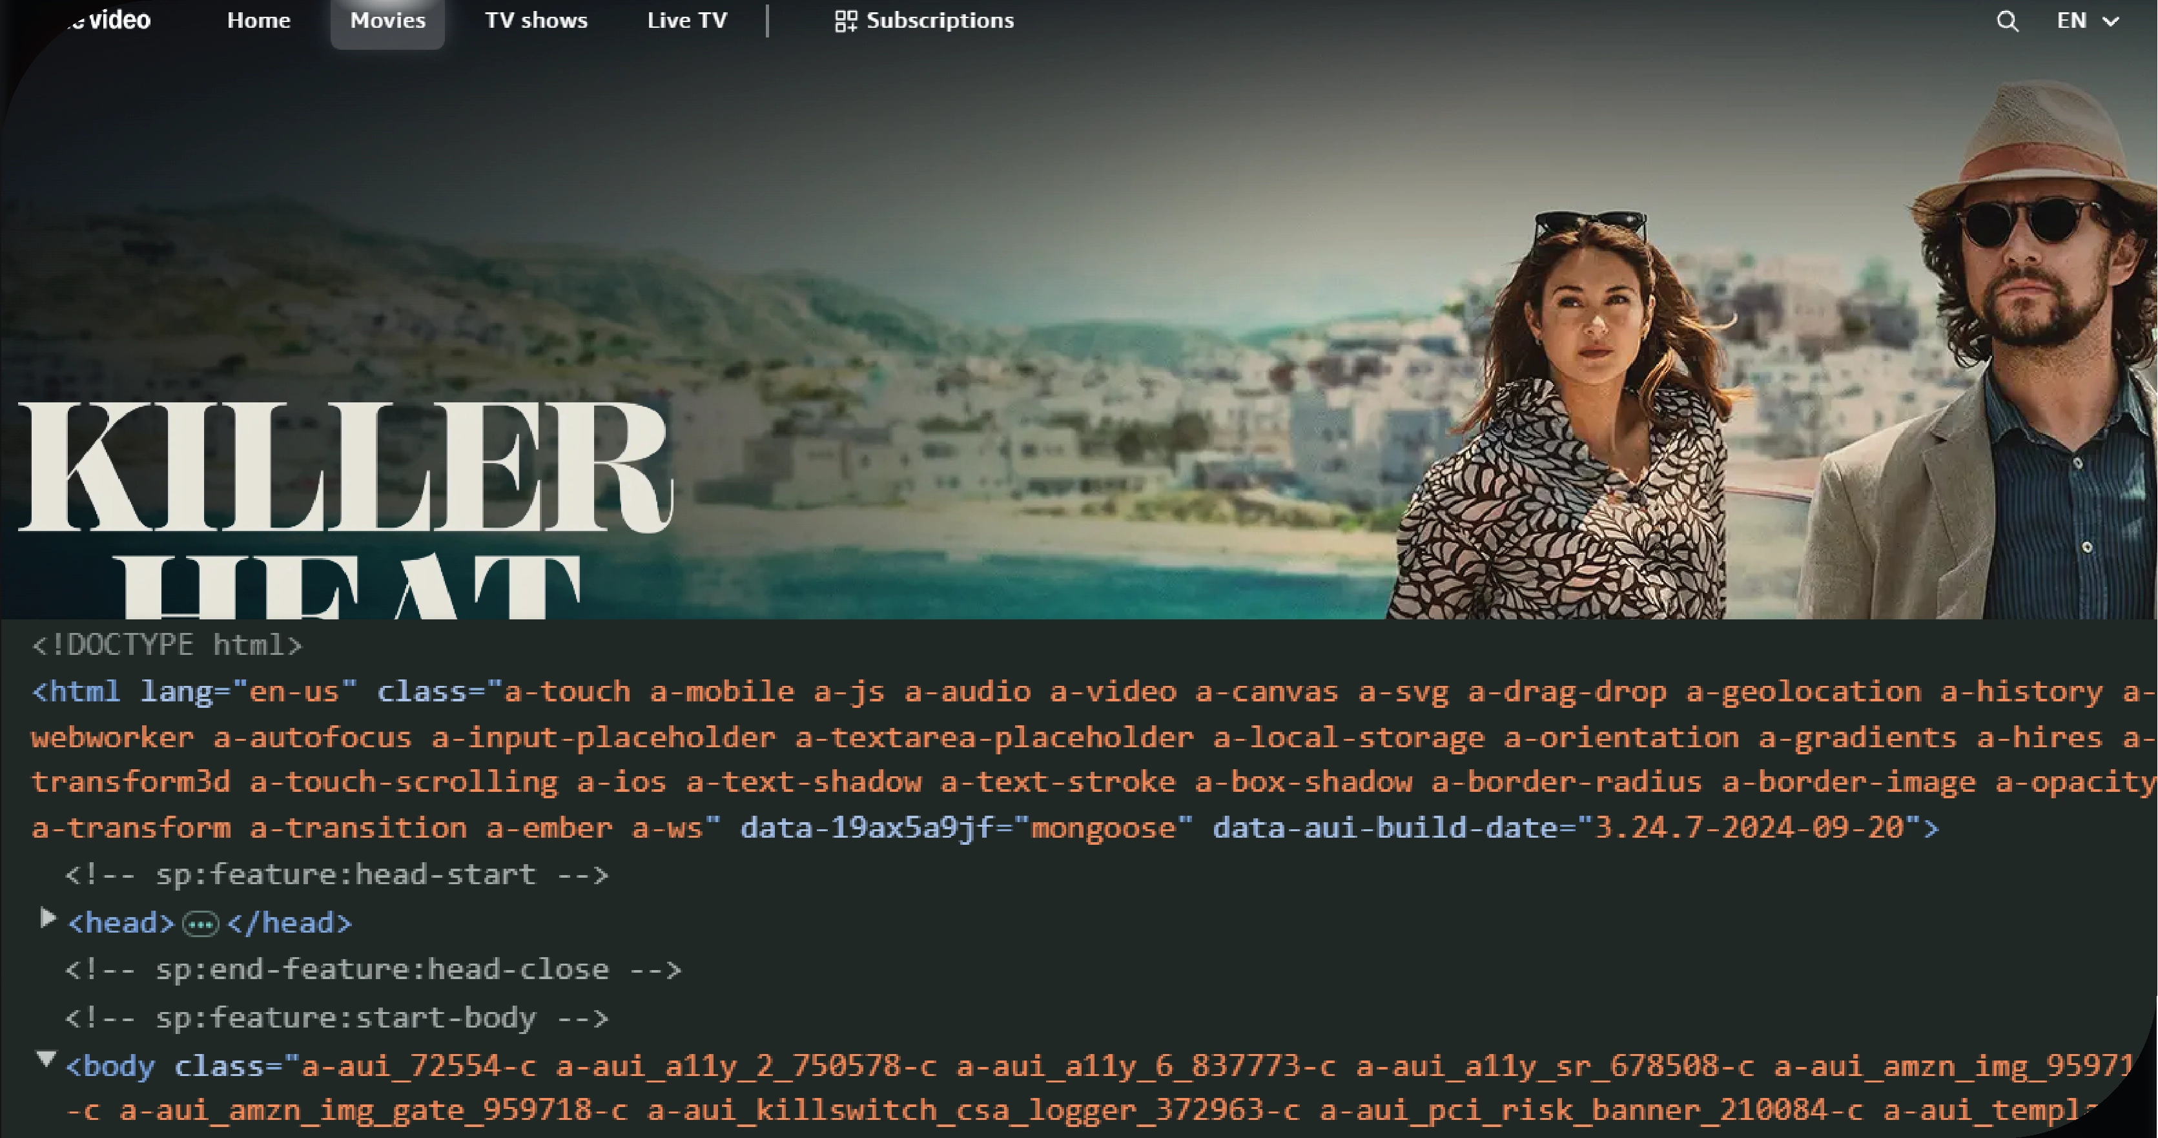Click the search magnifier icon
The width and height of the screenshot is (2158, 1138).
tap(2007, 21)
